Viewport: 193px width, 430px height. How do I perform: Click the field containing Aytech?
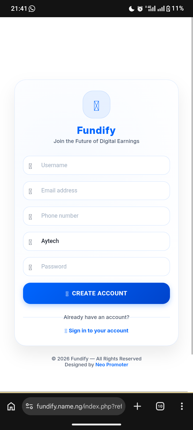pos(102,241)
